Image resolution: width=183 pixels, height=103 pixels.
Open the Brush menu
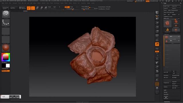click(7, 3)
